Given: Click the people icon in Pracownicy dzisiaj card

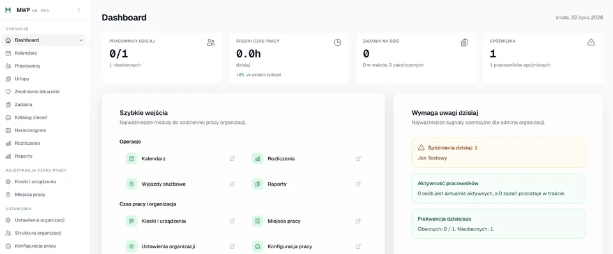Looking at the screenshot, I should click(211, 43).
